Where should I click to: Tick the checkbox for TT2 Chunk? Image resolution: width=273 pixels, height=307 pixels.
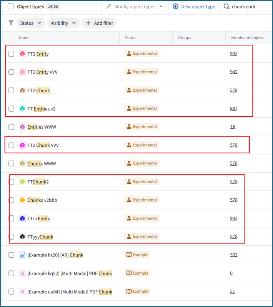point(11,91)
